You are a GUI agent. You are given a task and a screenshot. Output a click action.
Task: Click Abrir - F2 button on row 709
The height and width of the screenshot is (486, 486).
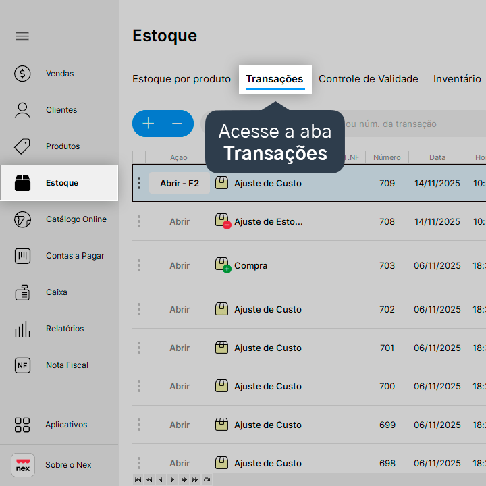180,183
